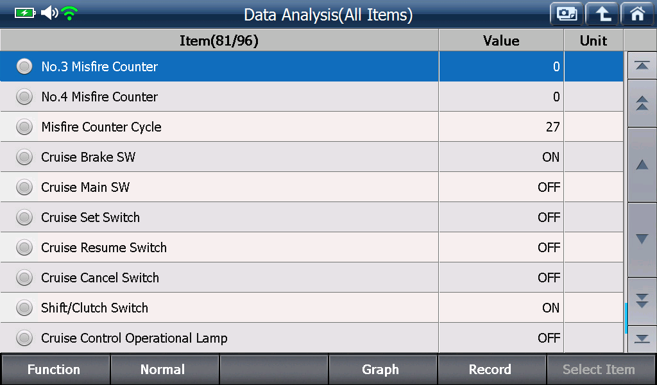657x385 pixels.
Task: Click the page-up double arrow
Action: (x=642, y=103)
